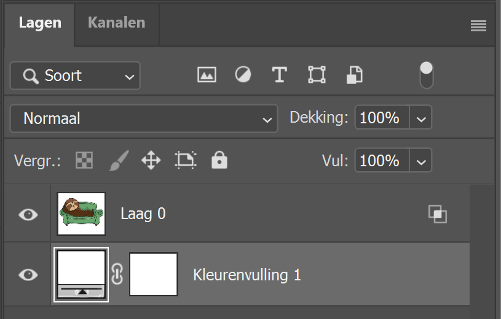501x319 pixels.
Task: Click the Kleurenvulling 1 color fill thumbnail
Action: [81, 274]
